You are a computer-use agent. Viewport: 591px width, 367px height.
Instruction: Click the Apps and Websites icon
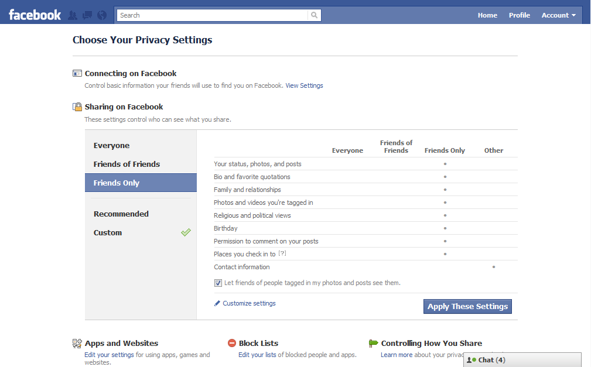(x=77, y=344)
